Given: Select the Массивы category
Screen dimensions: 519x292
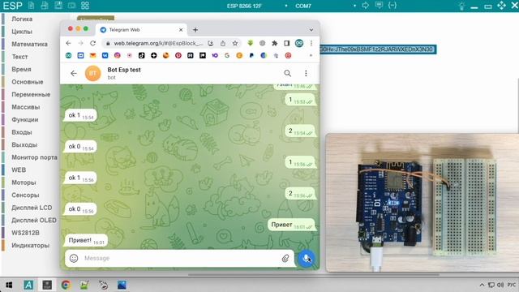Looking at the screenshot, I should click(25, 107).
